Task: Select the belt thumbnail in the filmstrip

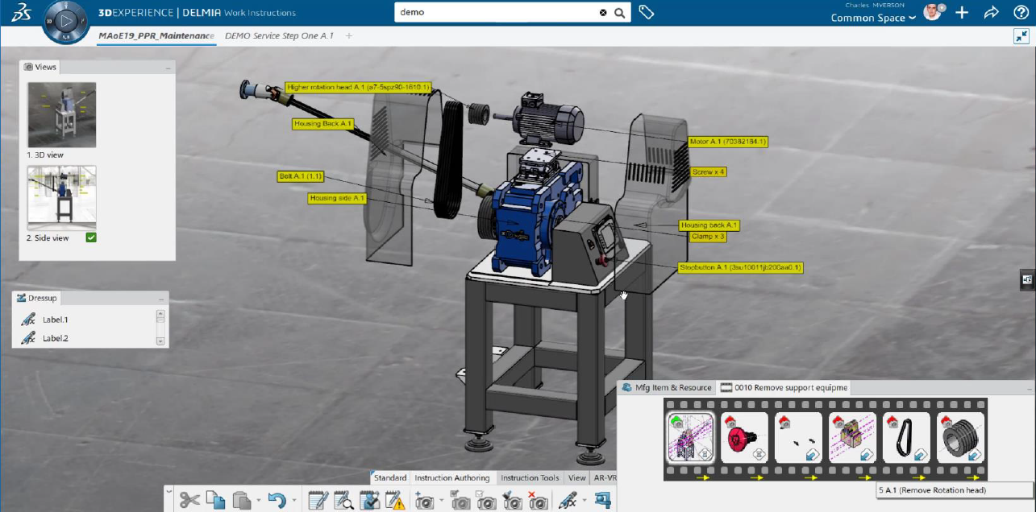Action: click(906, 437)
